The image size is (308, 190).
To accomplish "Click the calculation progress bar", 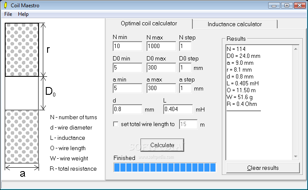I will [165, 167].
